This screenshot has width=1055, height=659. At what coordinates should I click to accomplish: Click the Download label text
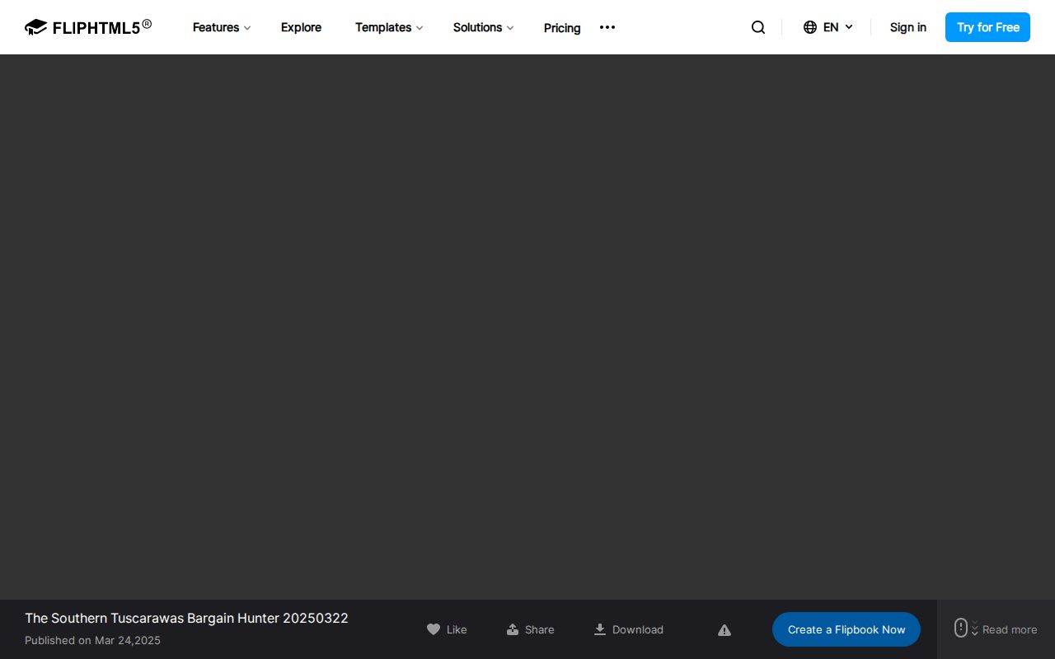pos(638,629)
